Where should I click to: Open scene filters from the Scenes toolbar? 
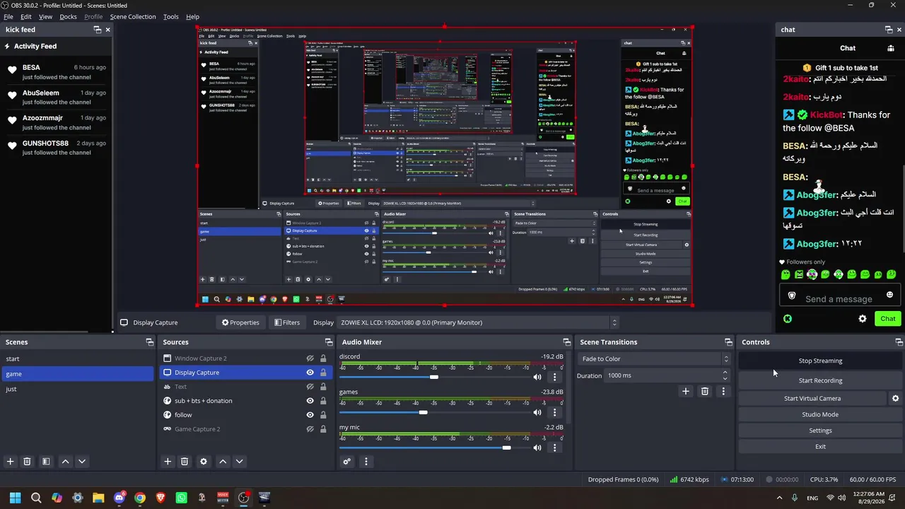coord(46,462)
